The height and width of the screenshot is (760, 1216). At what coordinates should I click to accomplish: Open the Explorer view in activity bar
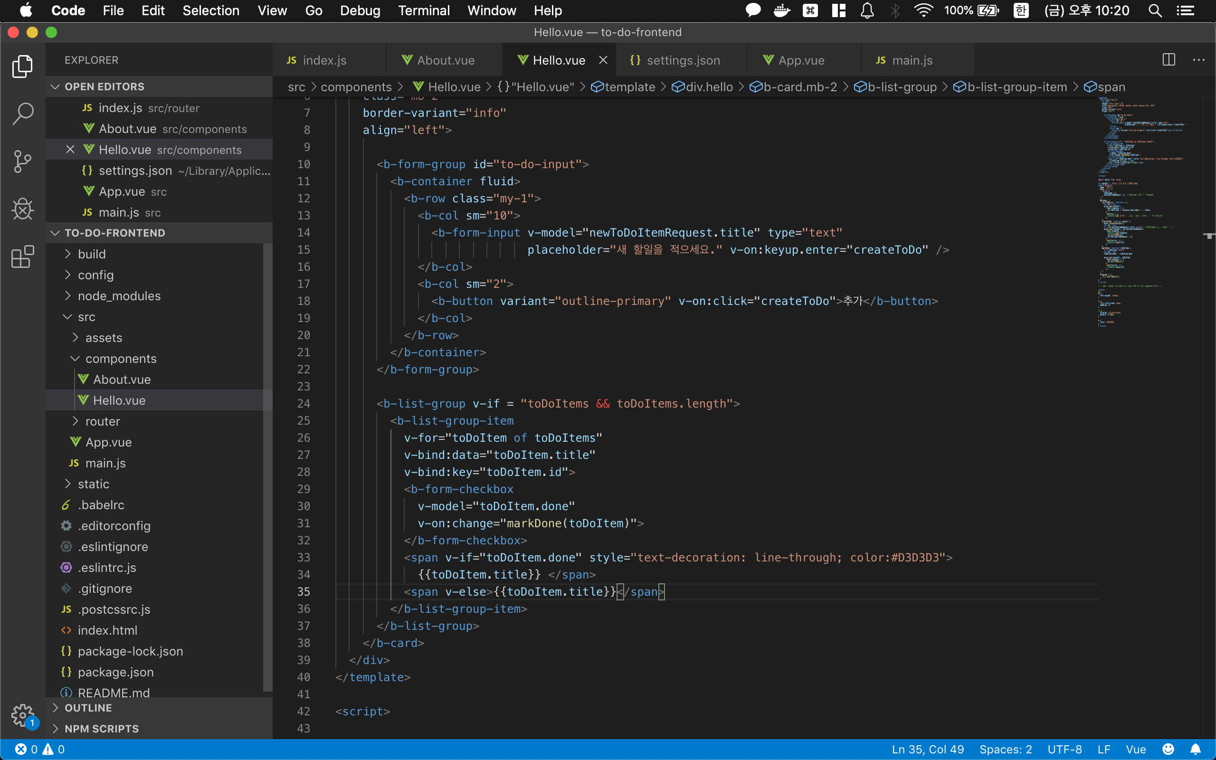click(23, 66)
